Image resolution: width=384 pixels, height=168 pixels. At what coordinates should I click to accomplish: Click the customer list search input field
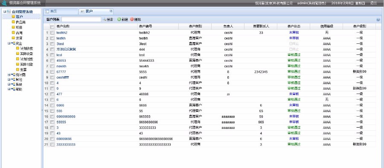pos(81,20)
